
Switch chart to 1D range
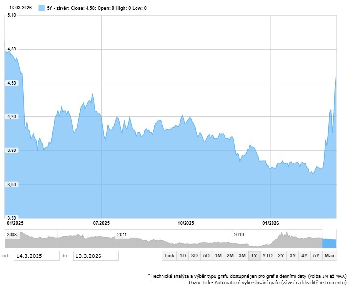[x=183, y=256]
